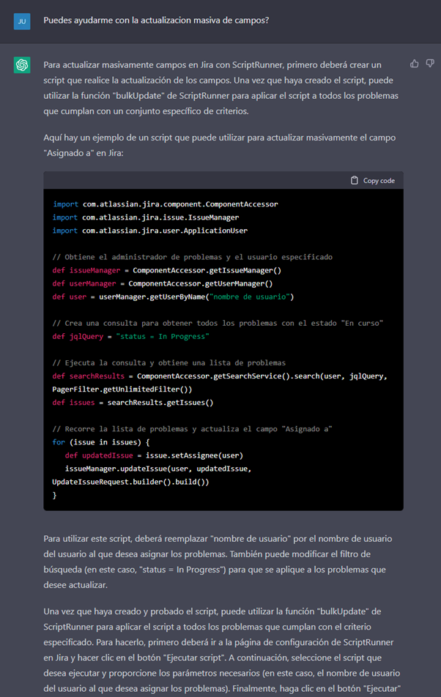Click the def userManager code line

point(163,283)
